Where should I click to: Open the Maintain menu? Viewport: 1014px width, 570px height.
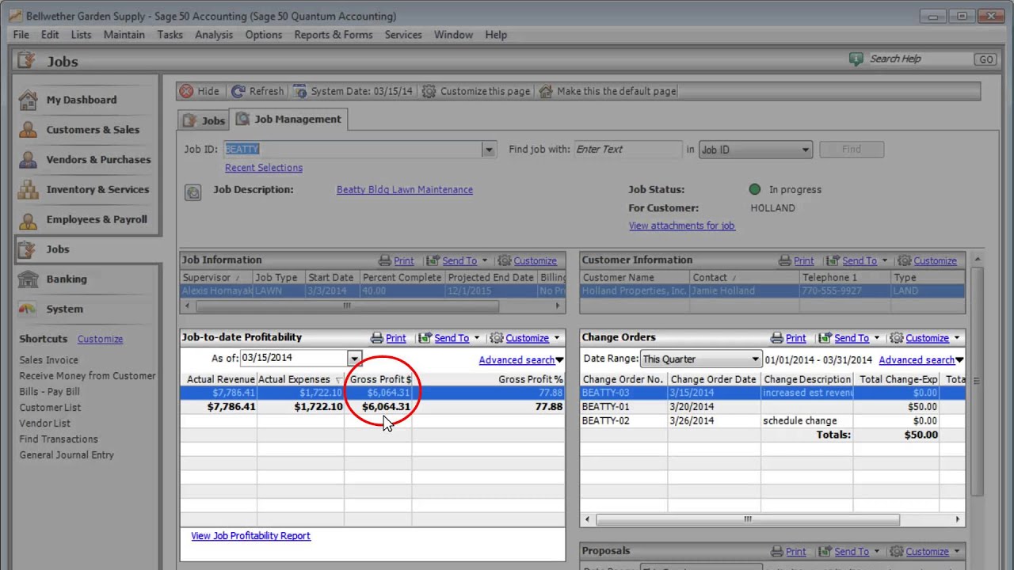point(124,35)
